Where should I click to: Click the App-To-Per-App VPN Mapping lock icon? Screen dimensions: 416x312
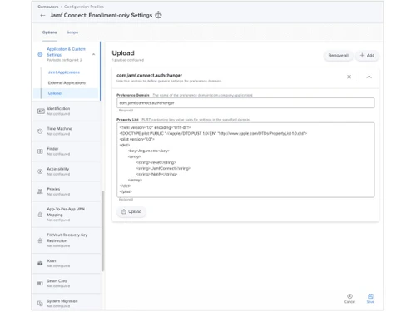40,215
